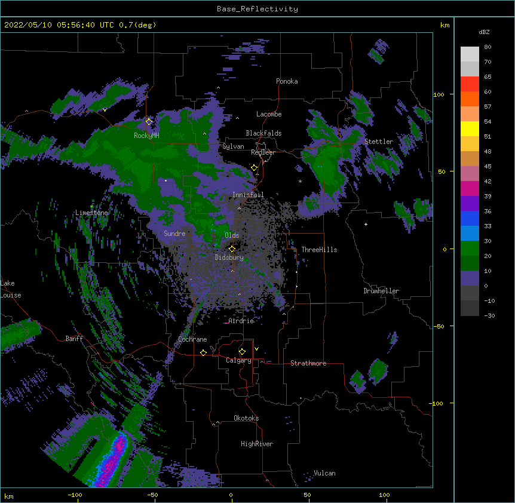Viewport: 515px width, 503px height.
Task: Click the RockyMH map label
Action: tap(146, 135)
